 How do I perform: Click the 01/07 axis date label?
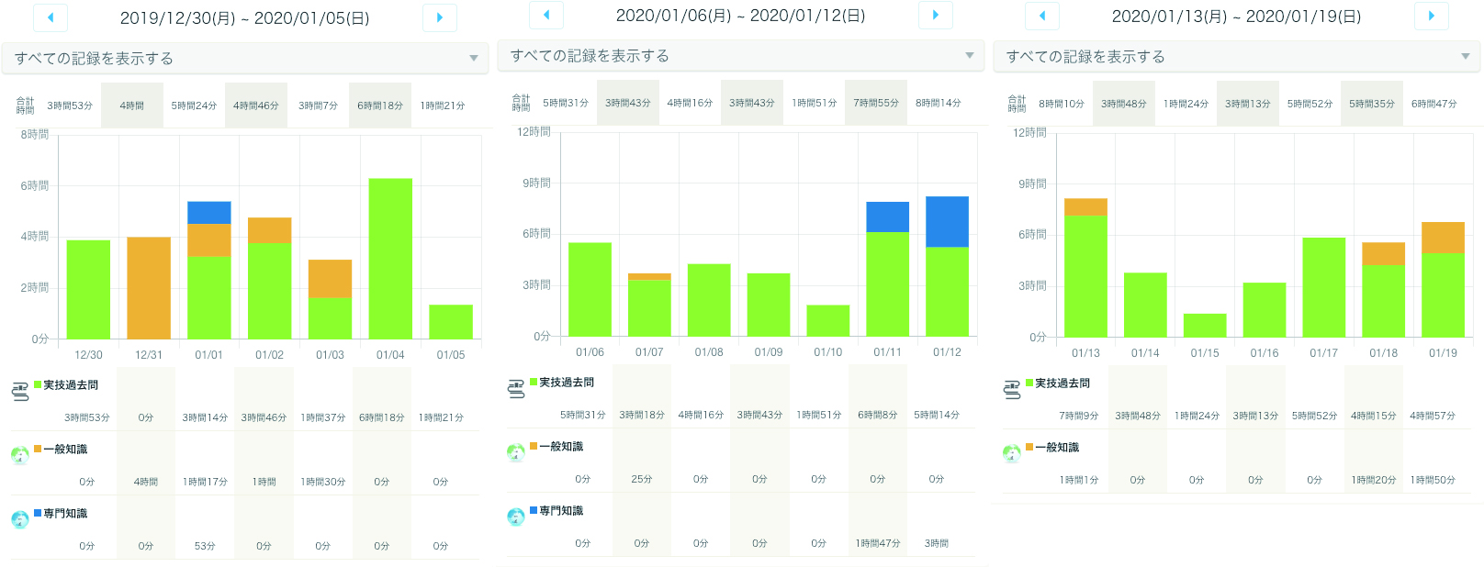pos(649,352)
